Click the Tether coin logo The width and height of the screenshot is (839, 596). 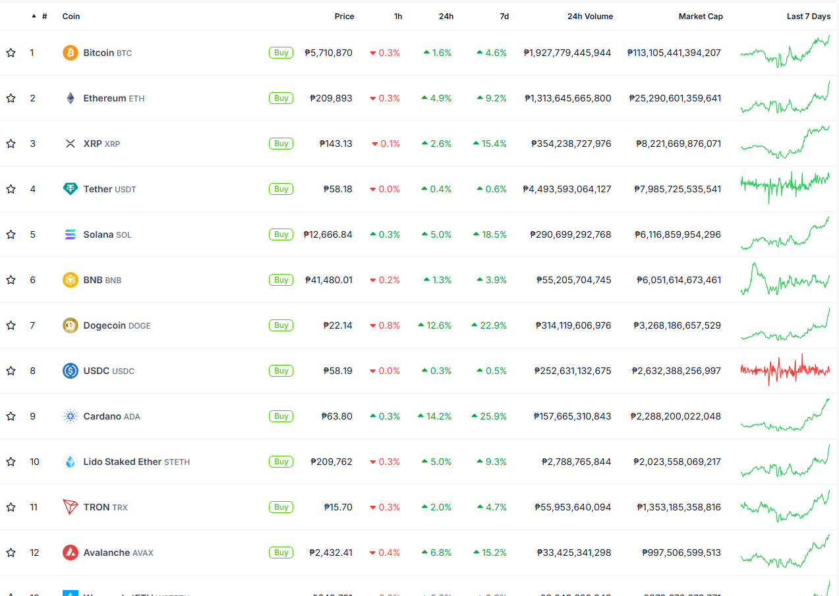[x=71, y=189]
